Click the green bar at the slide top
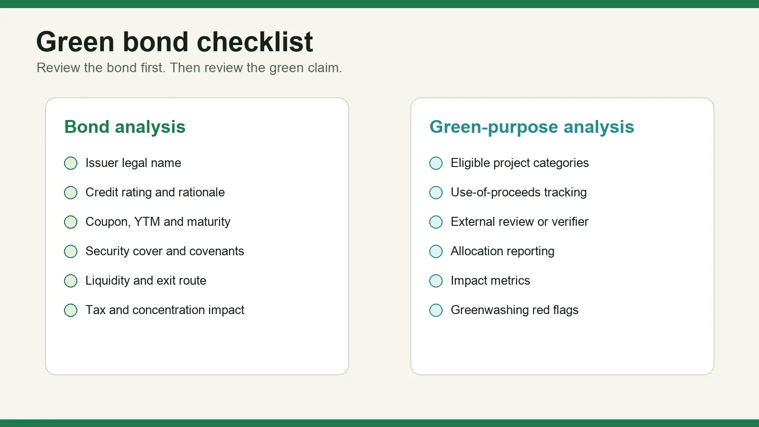This screenshot has height=427, width=759. (379, 4)
